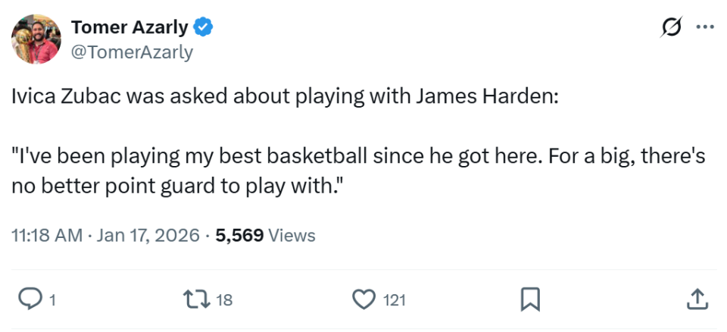Screen dimensions: 727x332
Task: Click the share upload arrow icon
Action: pyautogui.click(x=697, y=300)
